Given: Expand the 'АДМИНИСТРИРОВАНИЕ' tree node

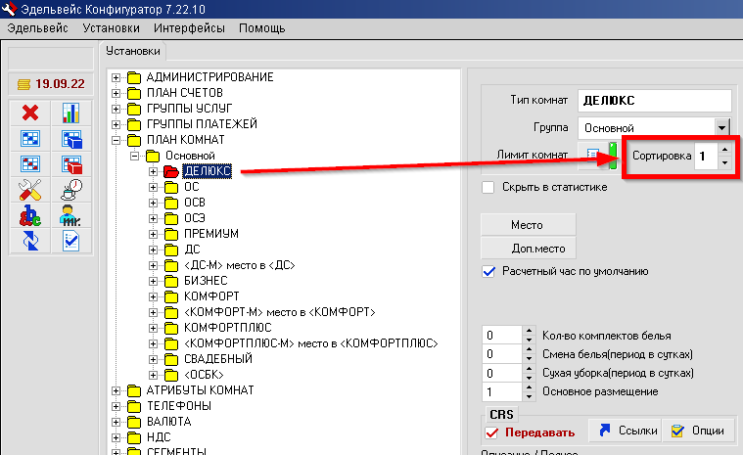Looking at the screenshot, I should pyautogui.click(x=117, y=77).
